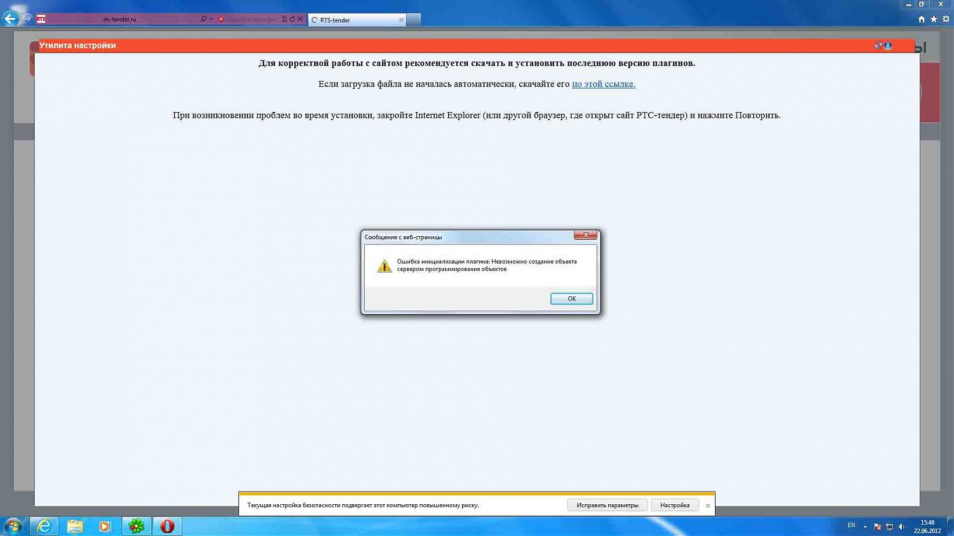Click the blue round icon in orange header
This screenshot has height=536, width=954.
pos(888,45)
